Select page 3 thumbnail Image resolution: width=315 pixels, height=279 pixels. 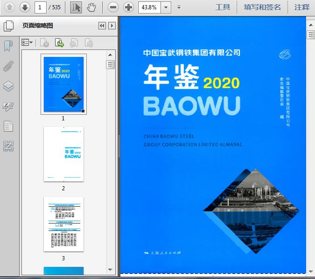tap(63, 224)
